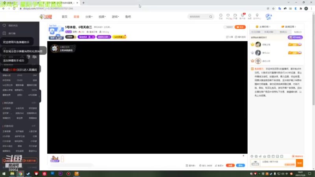Open the user avatar in header
Screen dimensions: 315x177
pyautogui.click(x=269, y=17)
